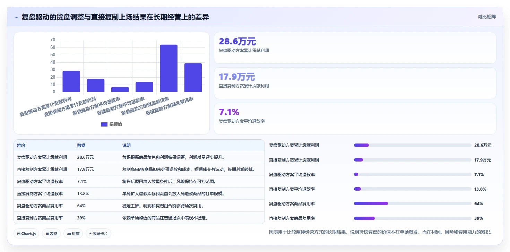Open the 17.9万元 data card
The width and height of the screenshot is (510, 252).
pos(355,83)
